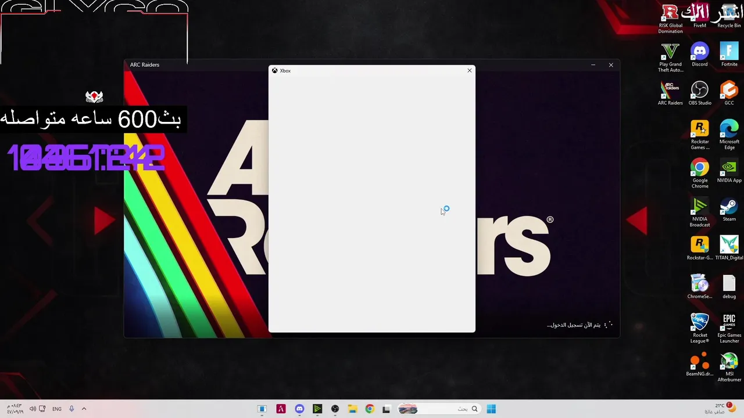Open network status in system tray

[42, 409]
